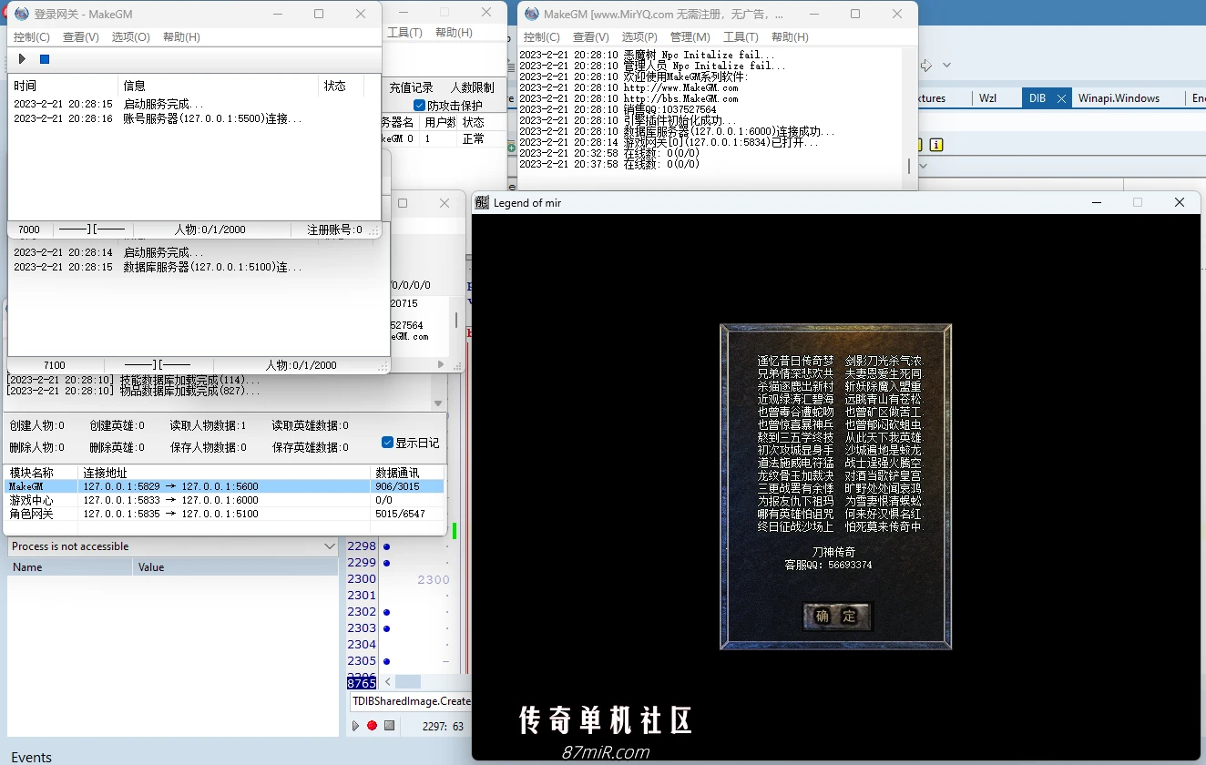The height and width of the screenshot is (765, 1206).
Task: Click the yellow 'i' info icon in IDE
Action: (936, 145)
